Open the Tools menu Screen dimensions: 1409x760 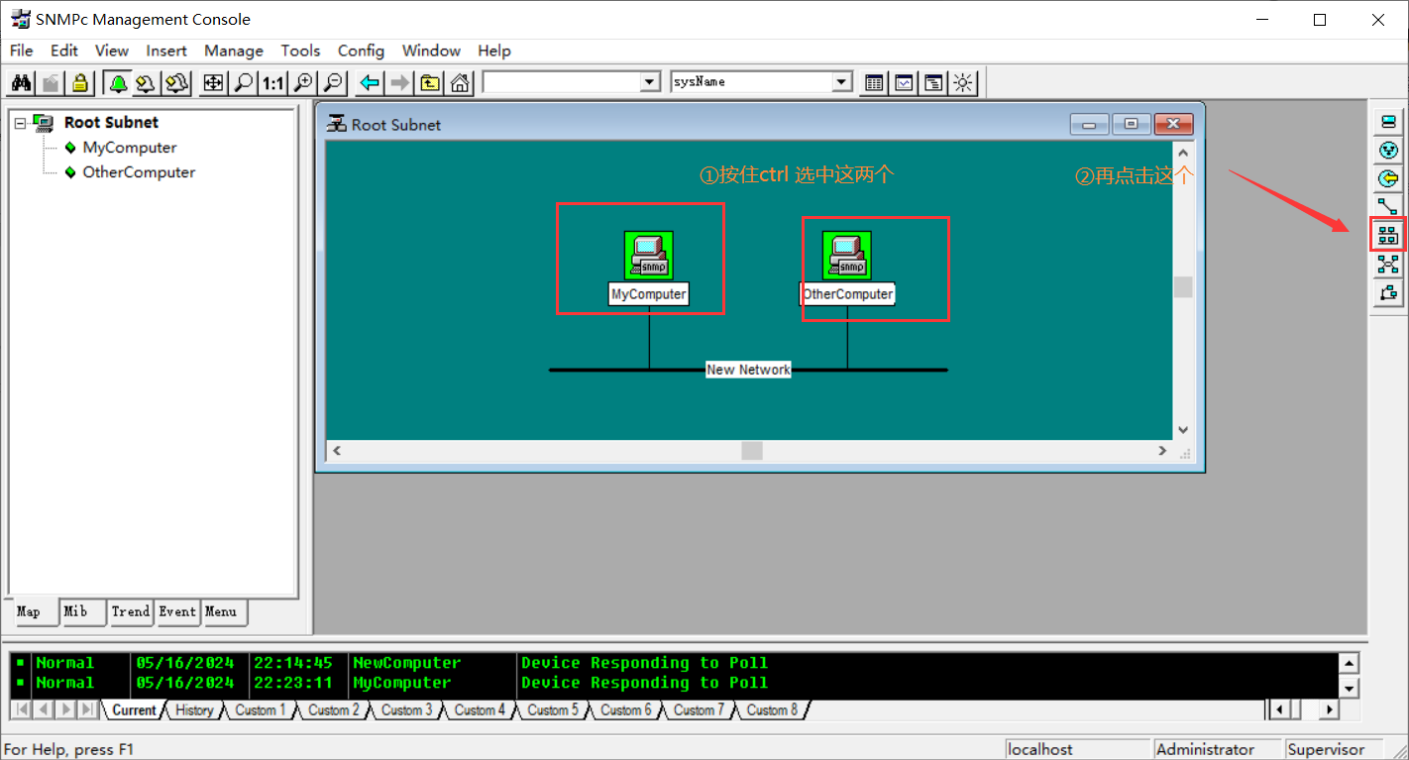[x=300, y=51]
